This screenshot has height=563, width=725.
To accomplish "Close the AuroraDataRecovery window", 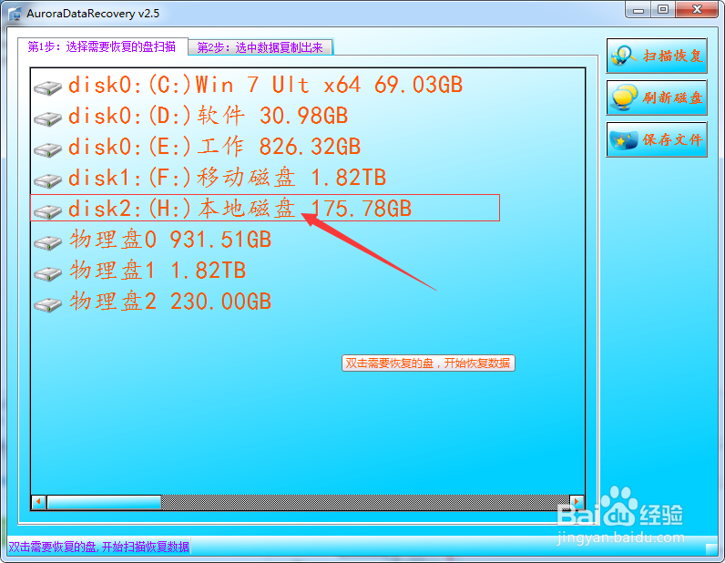I will coord(697,9).
